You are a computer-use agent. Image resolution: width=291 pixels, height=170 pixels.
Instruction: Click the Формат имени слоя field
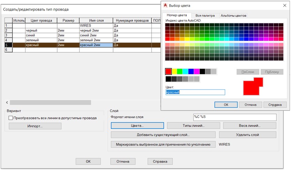pos(234,117)
